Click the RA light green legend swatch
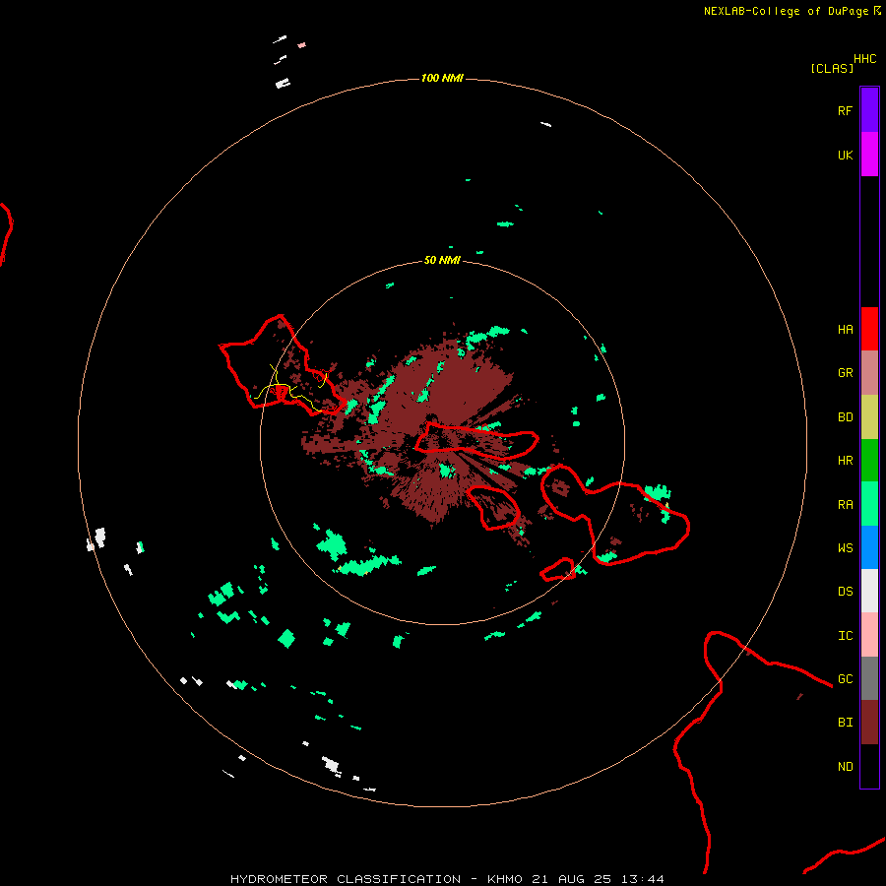 tap(869, 504)
